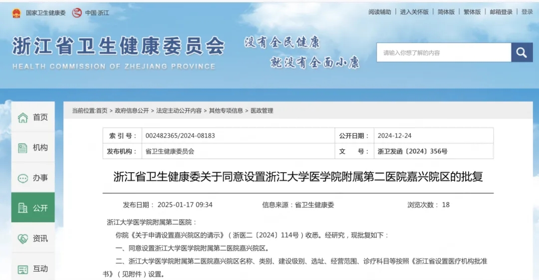
Task: Select 繁体版 language option
Action: (x=472, y=12)
